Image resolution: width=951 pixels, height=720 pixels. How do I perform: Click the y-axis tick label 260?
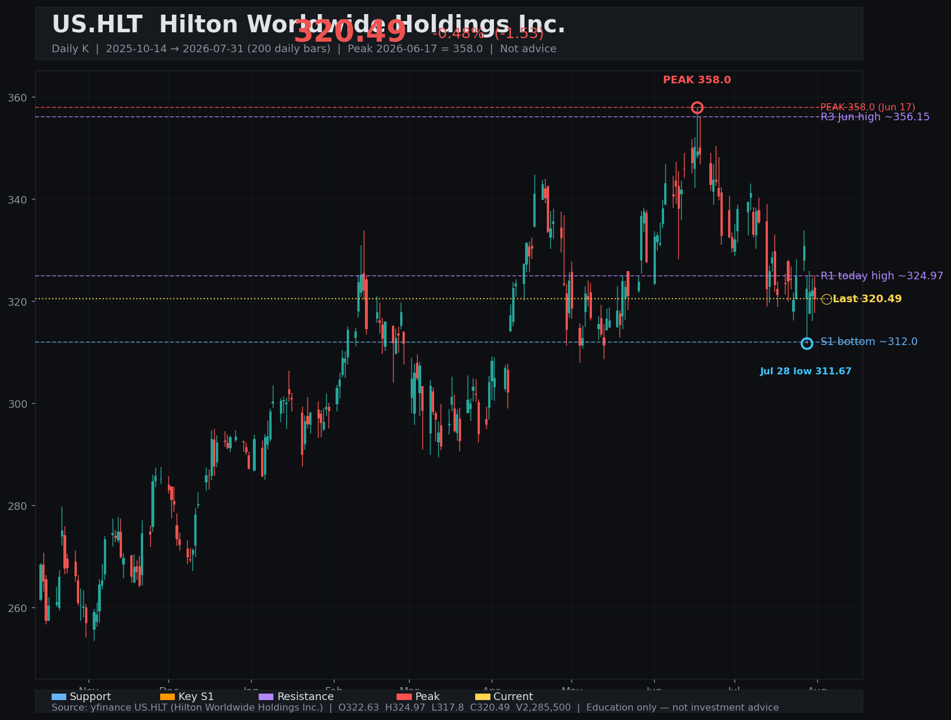19,608
